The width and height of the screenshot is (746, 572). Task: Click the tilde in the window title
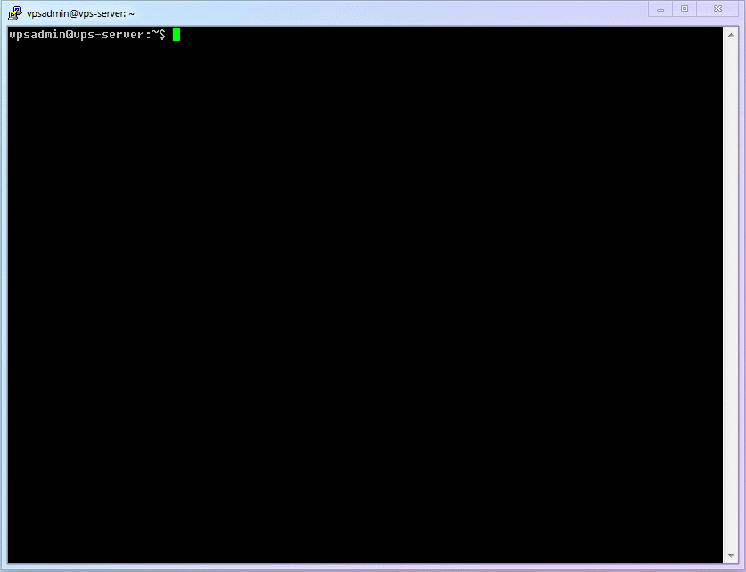pos(132,12)
